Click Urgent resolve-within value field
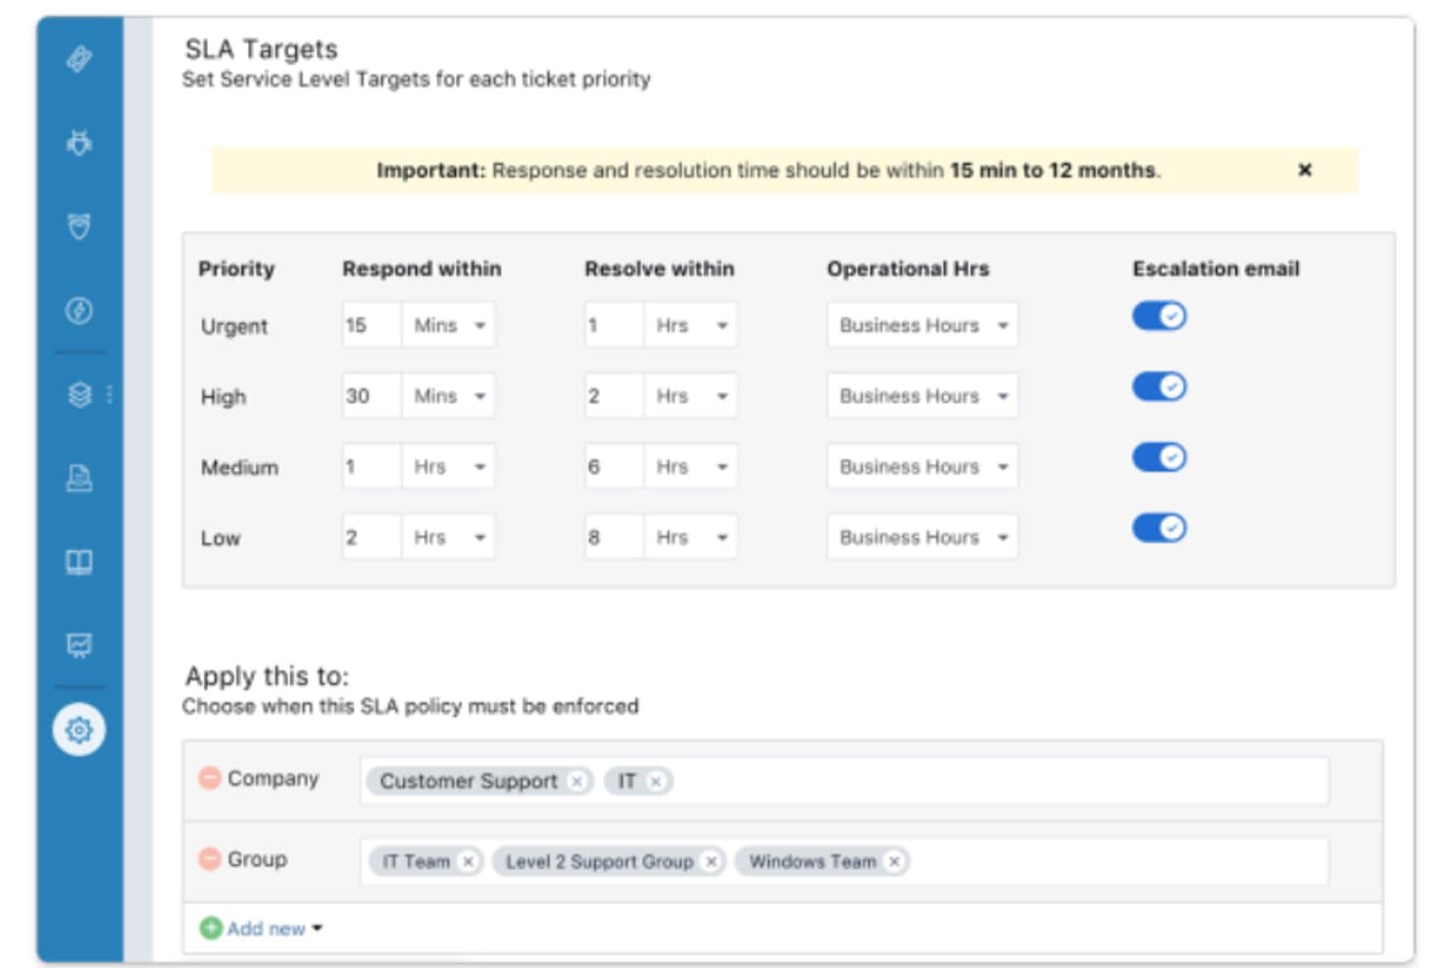This screenshot has width=1451, height=968. click(x=615, y=326)
